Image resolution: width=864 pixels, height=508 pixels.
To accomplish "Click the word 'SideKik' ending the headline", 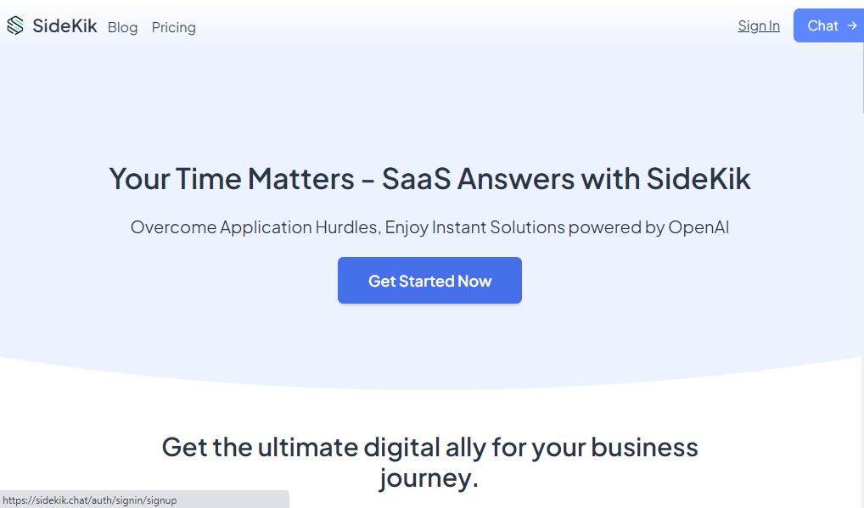I will [698, 179].
